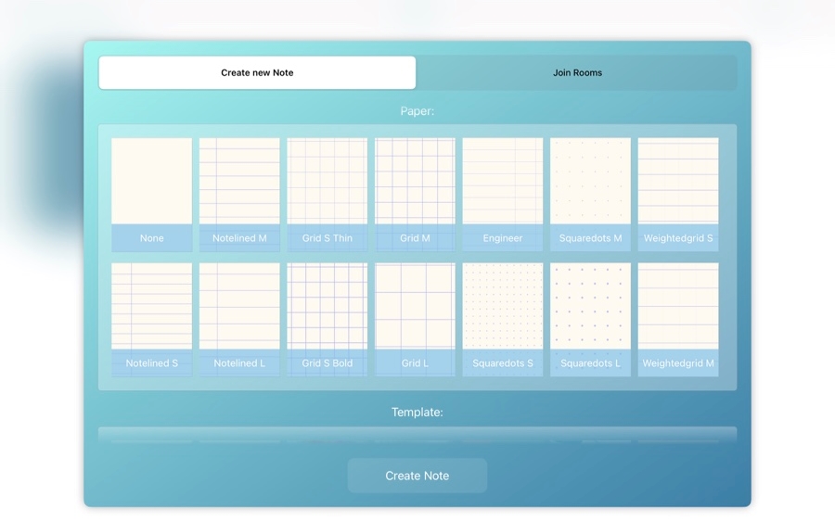Image resolution: width=835 pixels, height=521 pixels.
Task: Select the Grid S Bold paper
Action: (x=327, y=319)
